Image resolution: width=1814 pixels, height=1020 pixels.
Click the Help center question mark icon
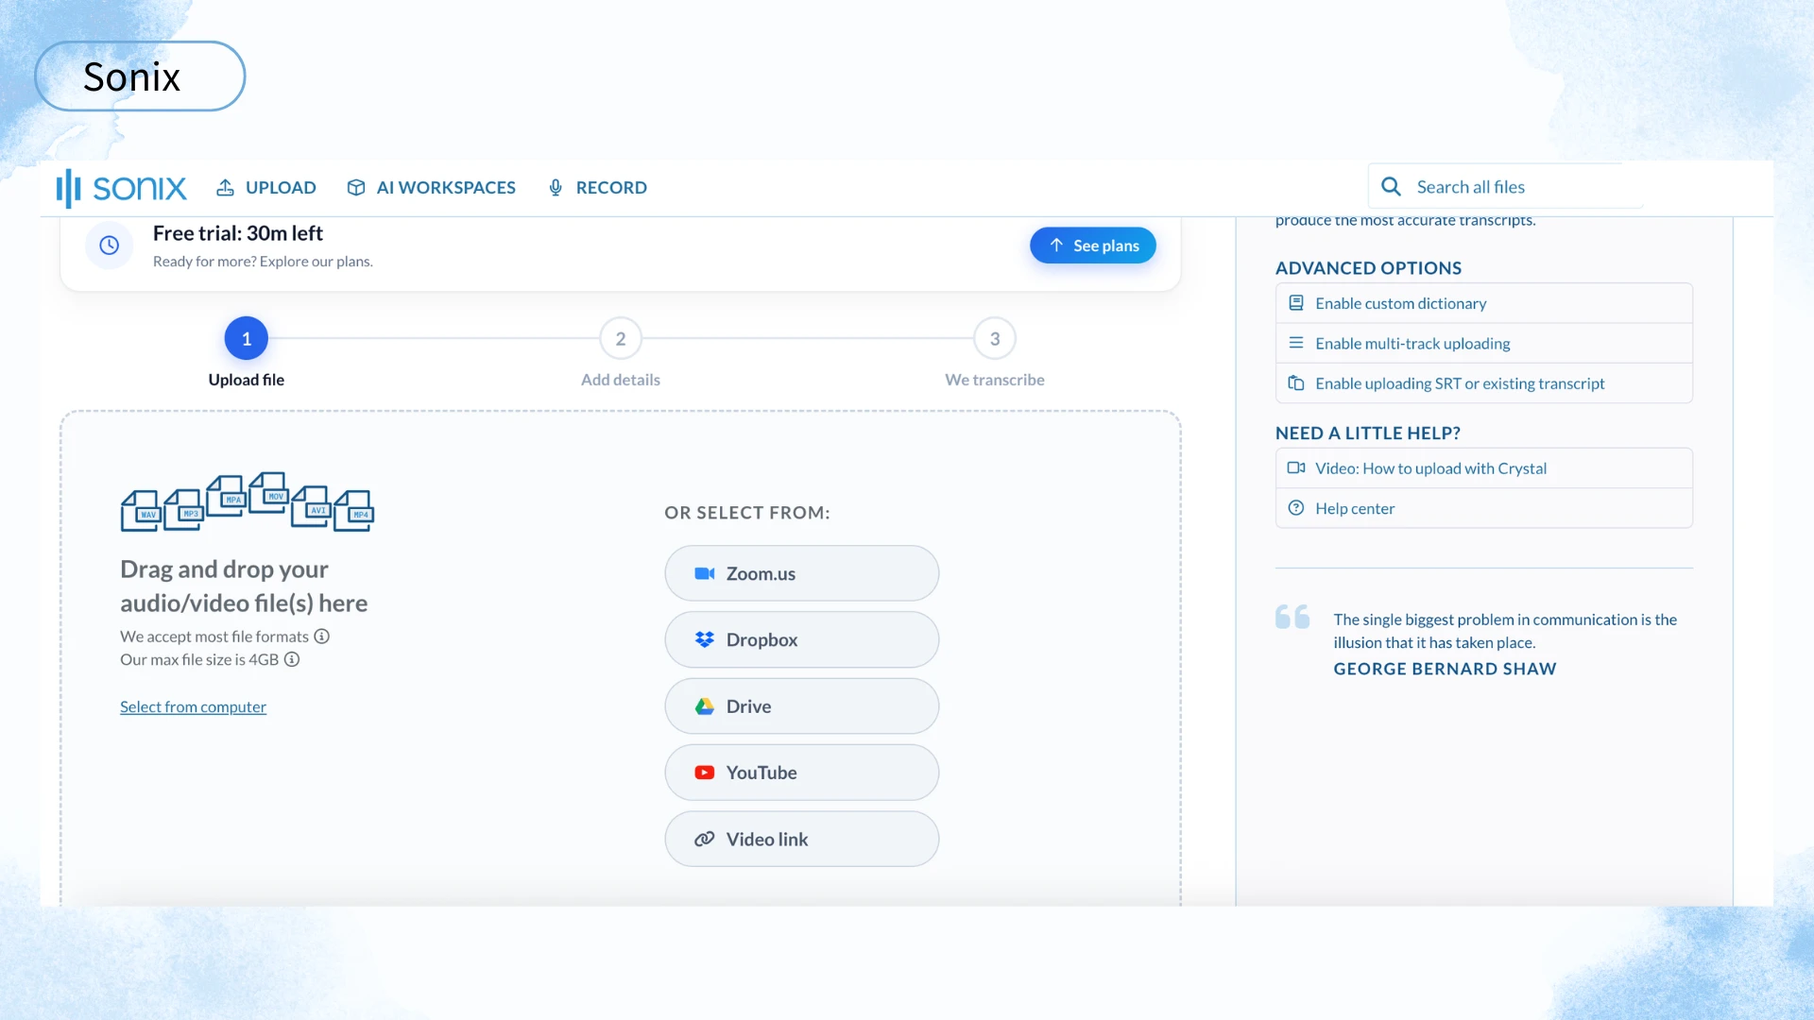(x=1296, y=508)
